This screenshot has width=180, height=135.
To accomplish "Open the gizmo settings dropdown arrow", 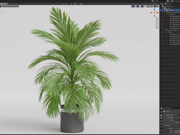I will (x=138, y=6).
